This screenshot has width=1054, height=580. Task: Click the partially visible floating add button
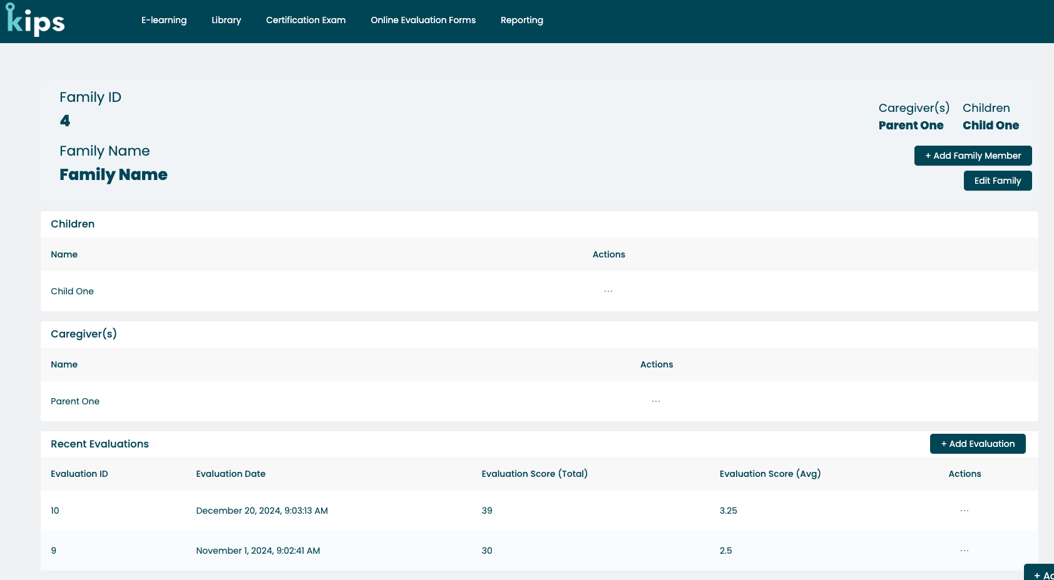tap(1040, 572)
